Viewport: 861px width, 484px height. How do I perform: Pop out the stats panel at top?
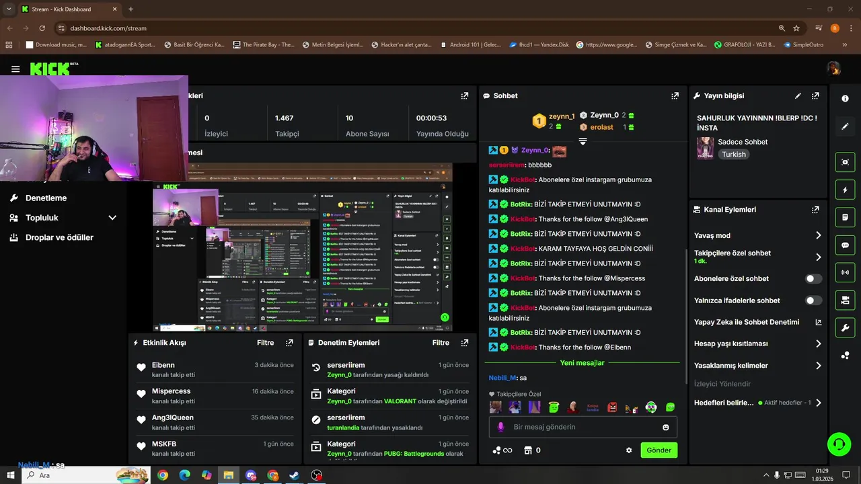tap(464, 96)
